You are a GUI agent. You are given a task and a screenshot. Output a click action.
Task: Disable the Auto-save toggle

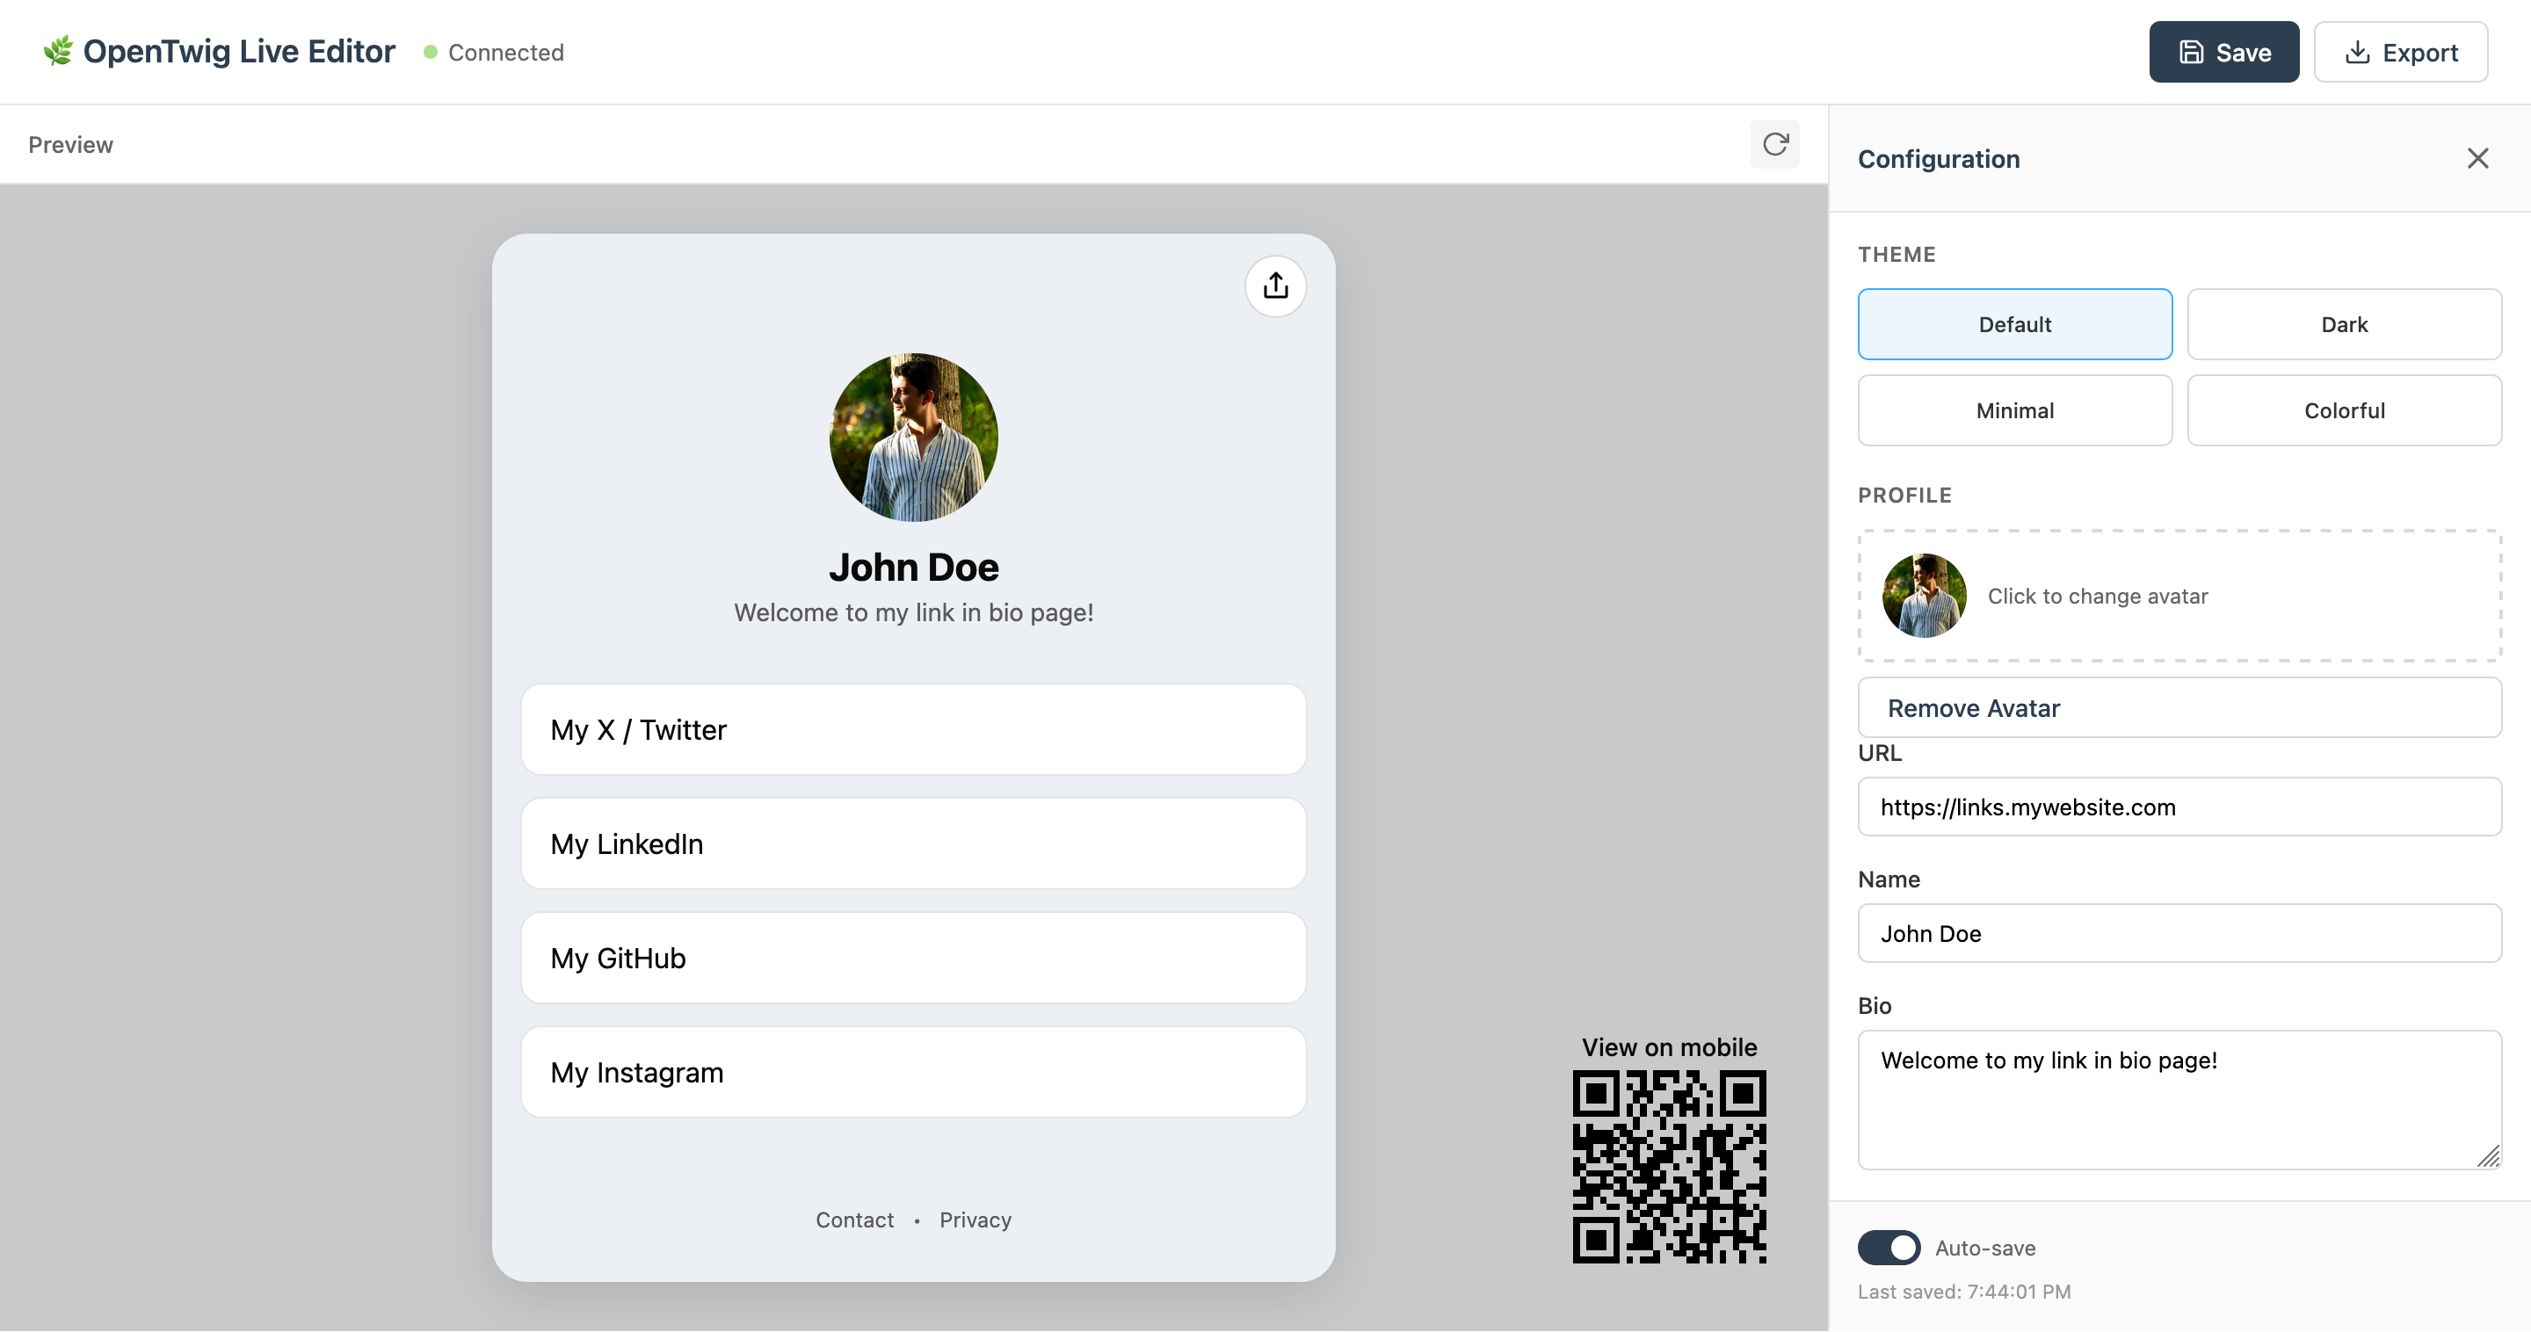coord(1888,1248)
